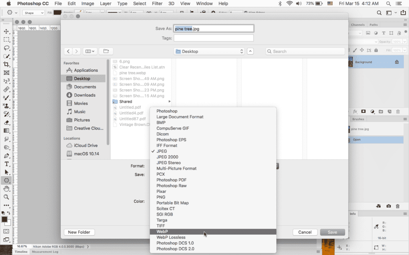Select the Zoom tool

6,197
